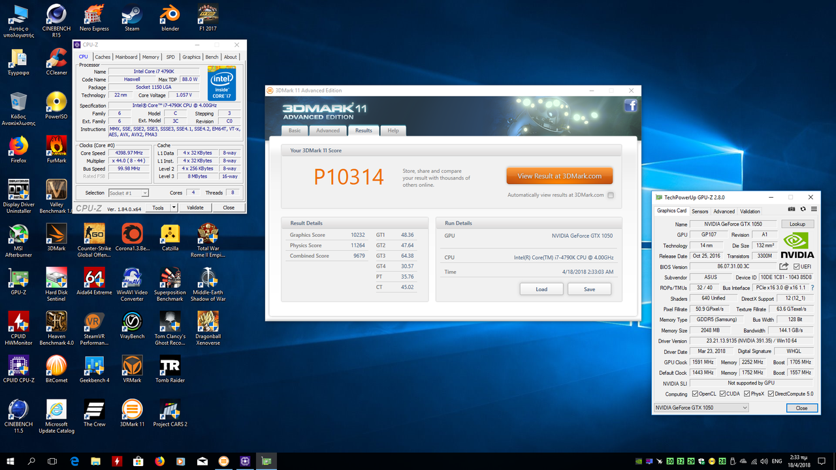The width and height of the screenshot is (836, 470).
Task: Open the Bench tab in CPU-Z
Action: pyautogui.click(x=212, y=57)
